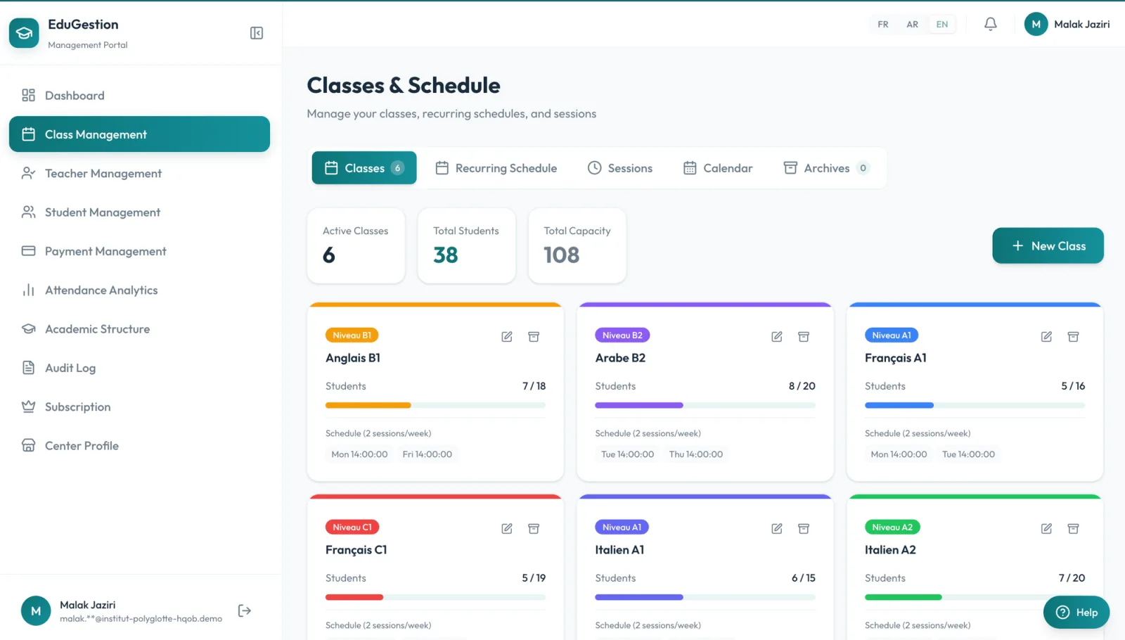Click the M avatar in sidebar footer

pyautogui.click(x=36, y=611)
